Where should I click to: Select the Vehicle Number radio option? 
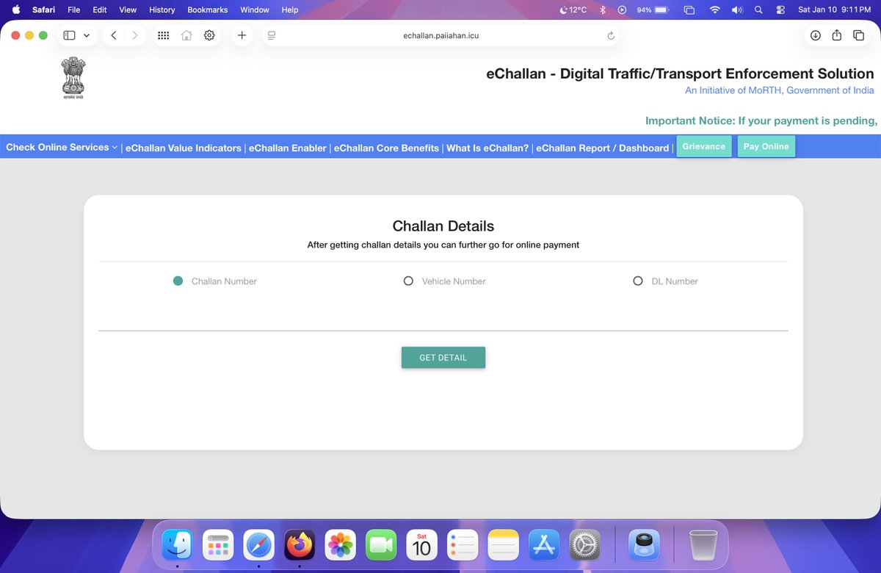click(408, 281)
